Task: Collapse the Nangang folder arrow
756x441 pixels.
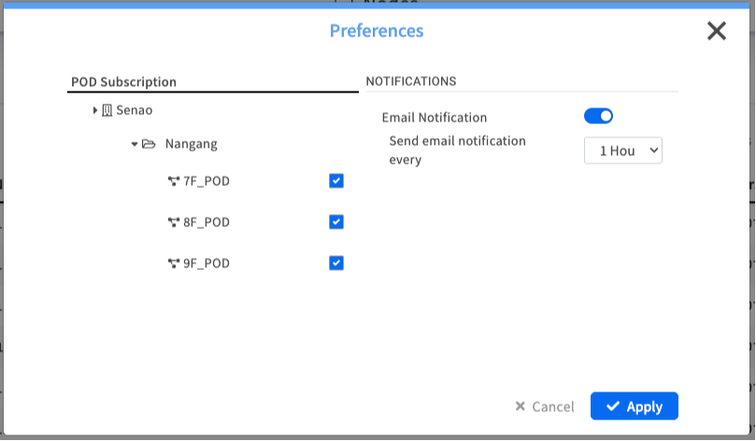Action: click(x=135, y=144)
